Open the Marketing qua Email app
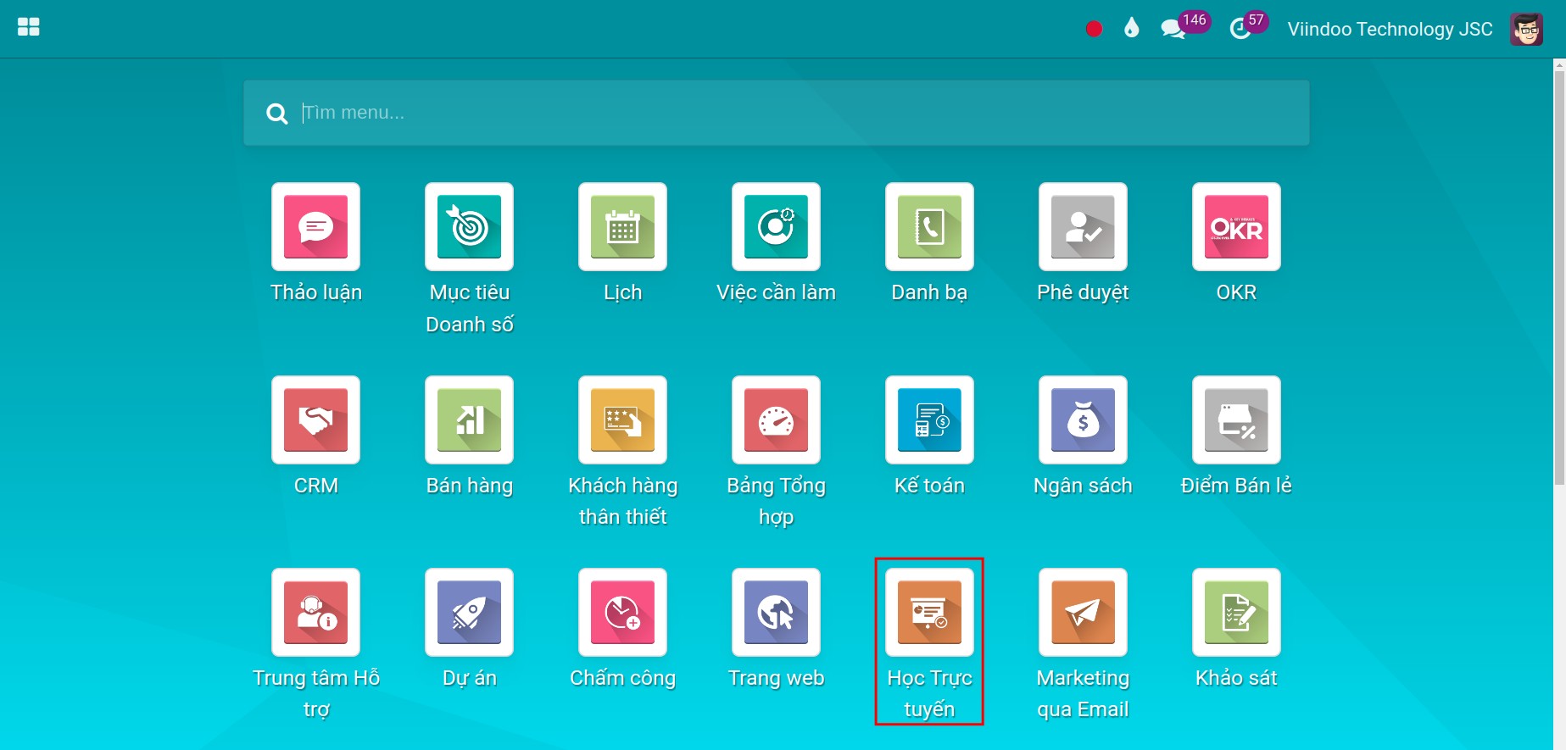 [1083, 612]
